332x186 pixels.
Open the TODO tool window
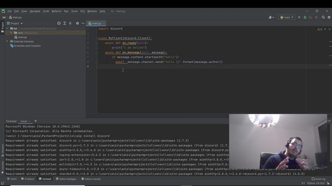(11, 179)
